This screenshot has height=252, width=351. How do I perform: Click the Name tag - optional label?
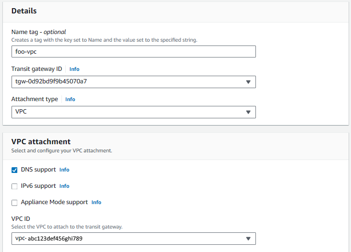[x=38, y=32]
